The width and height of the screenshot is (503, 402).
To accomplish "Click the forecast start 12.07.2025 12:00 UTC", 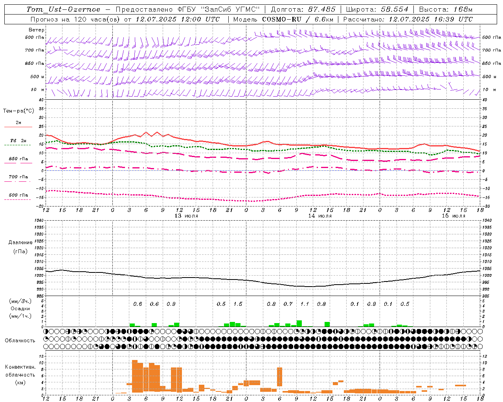I will click(x=178, y=19).
